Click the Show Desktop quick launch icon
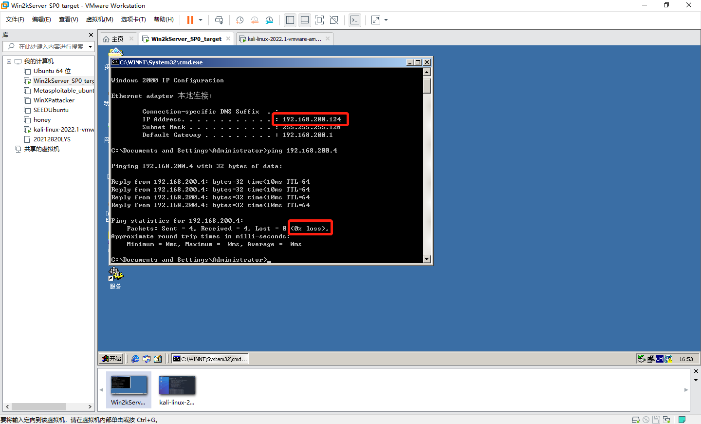 158,359
